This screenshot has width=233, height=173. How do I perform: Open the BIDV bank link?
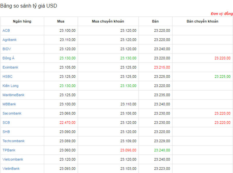click(7, 49)
